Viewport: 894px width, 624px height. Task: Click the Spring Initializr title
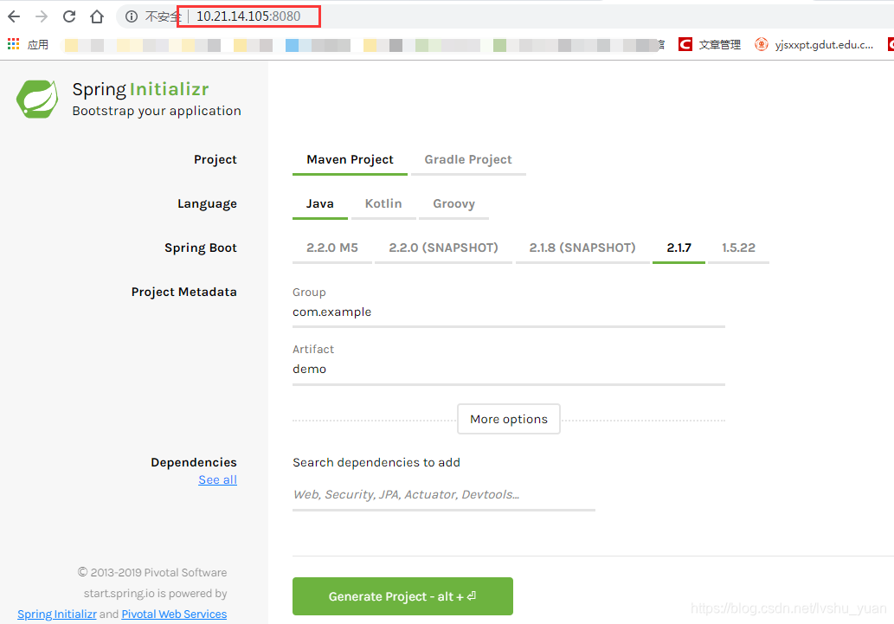[140, 89]
